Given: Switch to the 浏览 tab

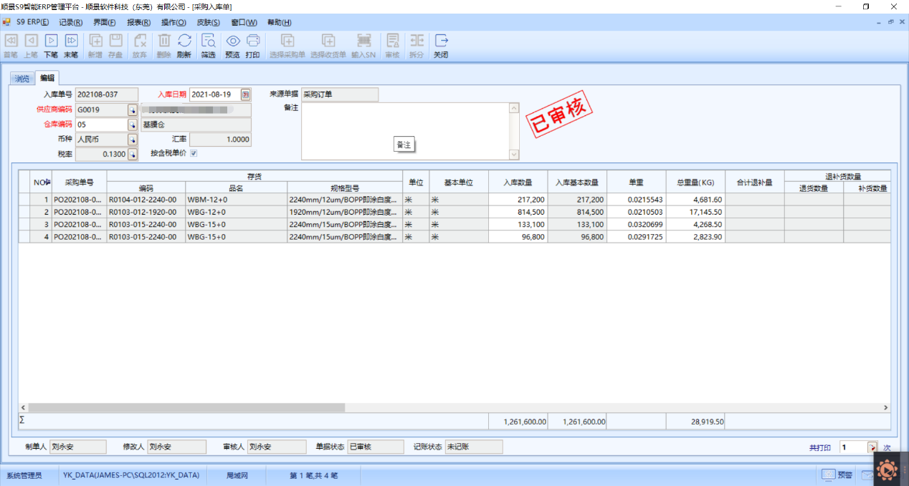Looking at the screenshot, I should click(x=23, y=79).
